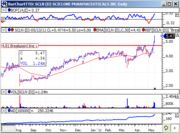Click the 4.00 price axis label
The image size is (180, 133).
point(169,56)
